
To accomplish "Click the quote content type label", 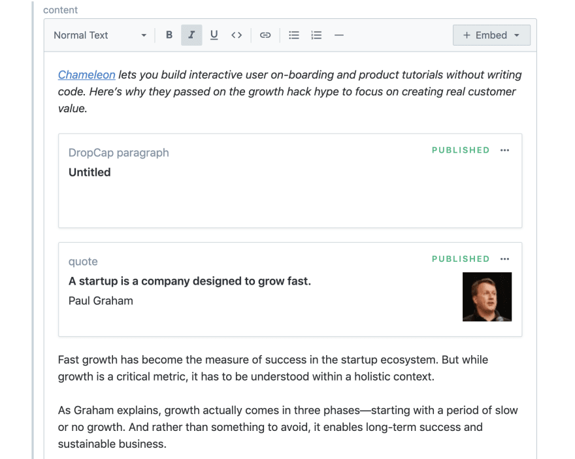I will pos(83,262).
